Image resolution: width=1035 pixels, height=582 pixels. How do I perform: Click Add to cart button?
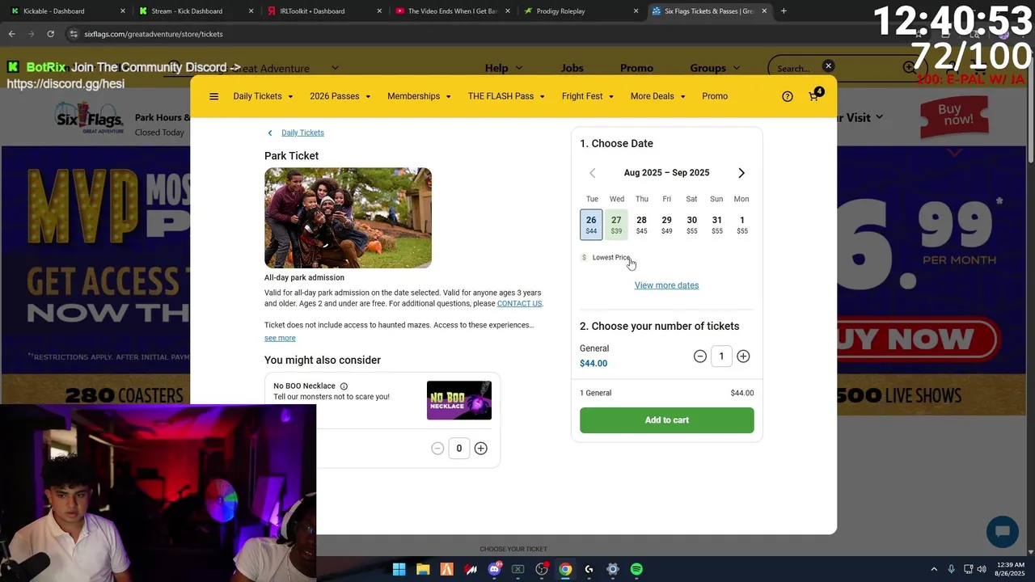coord(666,420)
